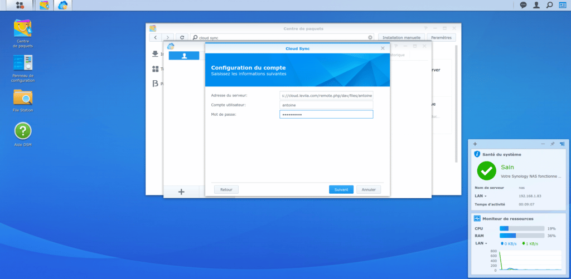Open installed packages in Centre de paquets sidebar
571x279 pixels.
[155, 54]
